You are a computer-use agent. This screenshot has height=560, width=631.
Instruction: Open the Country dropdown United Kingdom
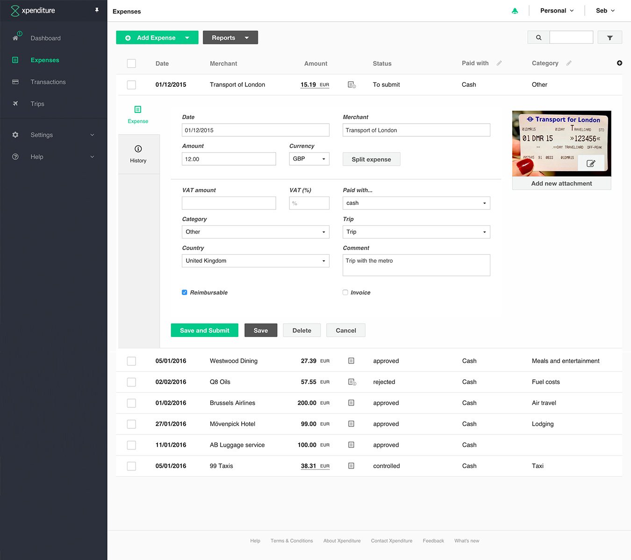(255, 261)
